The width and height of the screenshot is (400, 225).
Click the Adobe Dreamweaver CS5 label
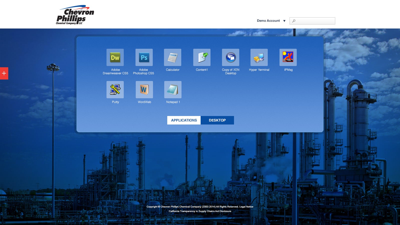tap(115, 71)
